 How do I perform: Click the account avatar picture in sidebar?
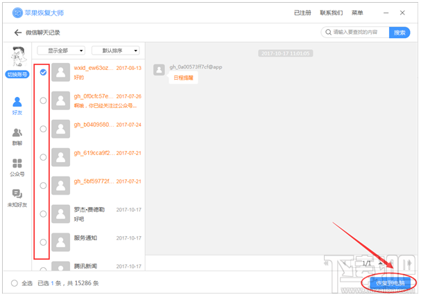pyautogui.click(x=17, y=57)
